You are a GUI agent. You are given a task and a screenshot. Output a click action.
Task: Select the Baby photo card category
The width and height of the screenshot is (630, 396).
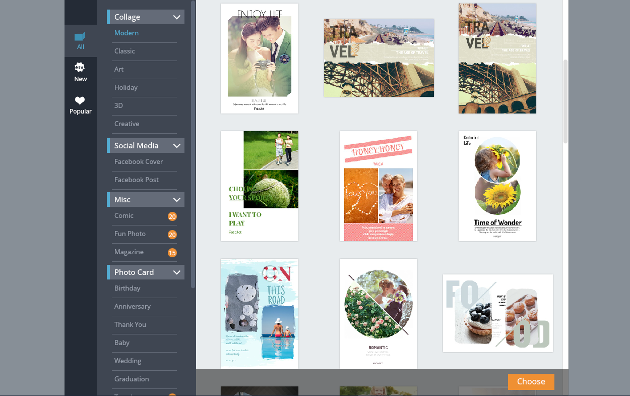[x=122, y=343]
